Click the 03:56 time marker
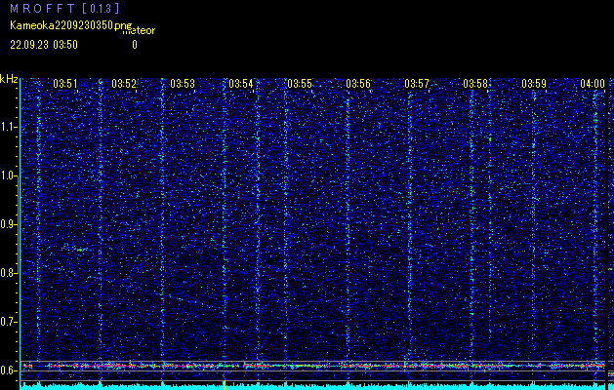The image size is (614, 390). coord(358,84)
